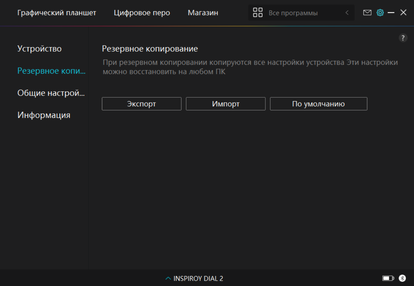Click the left chevron in the programs bar
This screenshot has width=414, height=286.
347,13
